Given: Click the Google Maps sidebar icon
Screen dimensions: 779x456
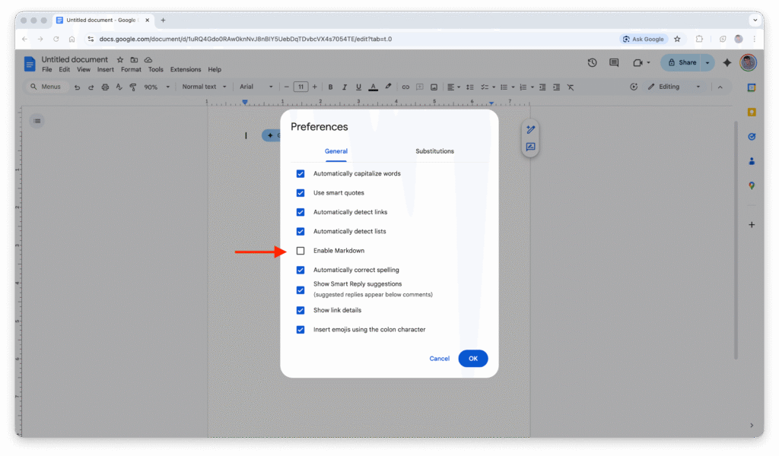Looking at the screenshot, I should pyautogui.click(x=751, y=185).
